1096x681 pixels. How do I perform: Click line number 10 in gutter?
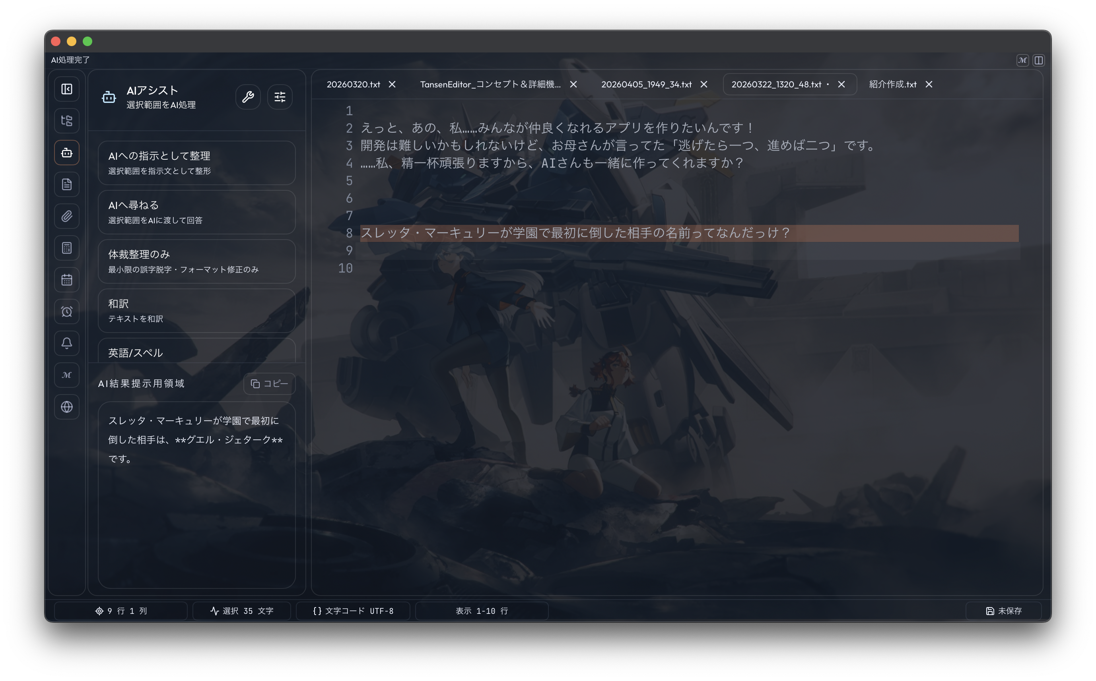(x=345, y=268)
